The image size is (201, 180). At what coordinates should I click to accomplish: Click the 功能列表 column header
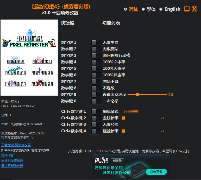pos(111,23)
